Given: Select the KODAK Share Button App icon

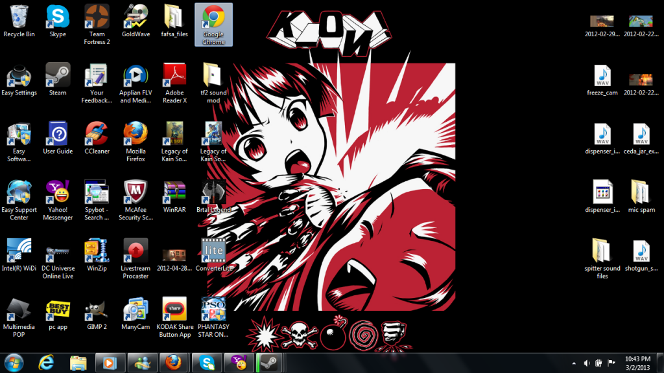Looking at the screenshot, I should (x=174, y=318).
